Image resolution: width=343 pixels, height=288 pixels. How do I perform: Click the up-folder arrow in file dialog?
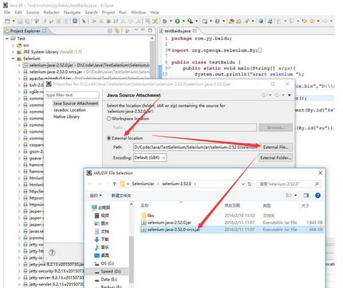(114, 184)
